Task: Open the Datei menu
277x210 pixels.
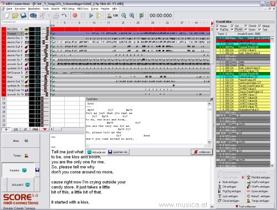Action: 9,9
